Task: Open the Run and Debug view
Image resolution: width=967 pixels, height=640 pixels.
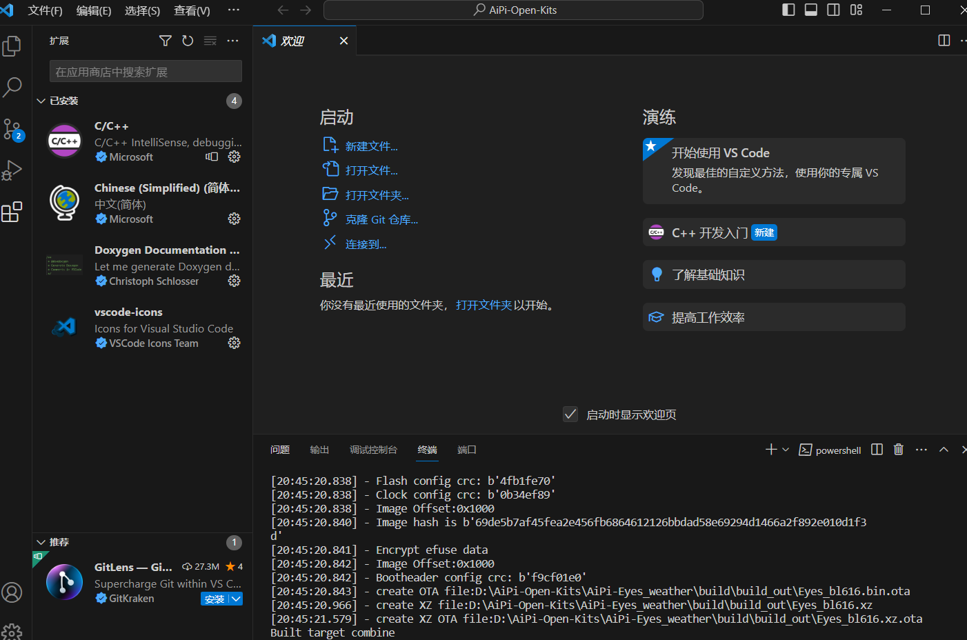Action: click(12, 170)
